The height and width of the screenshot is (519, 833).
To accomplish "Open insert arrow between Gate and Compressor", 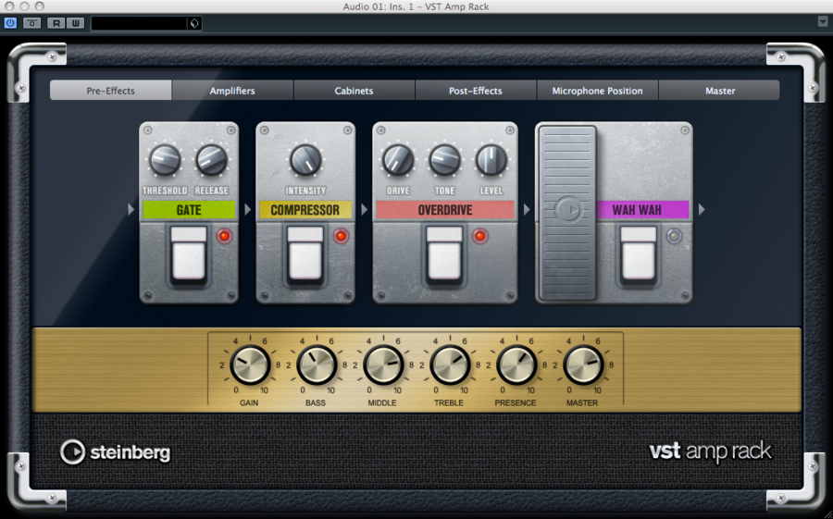I will tap(247, 209).
